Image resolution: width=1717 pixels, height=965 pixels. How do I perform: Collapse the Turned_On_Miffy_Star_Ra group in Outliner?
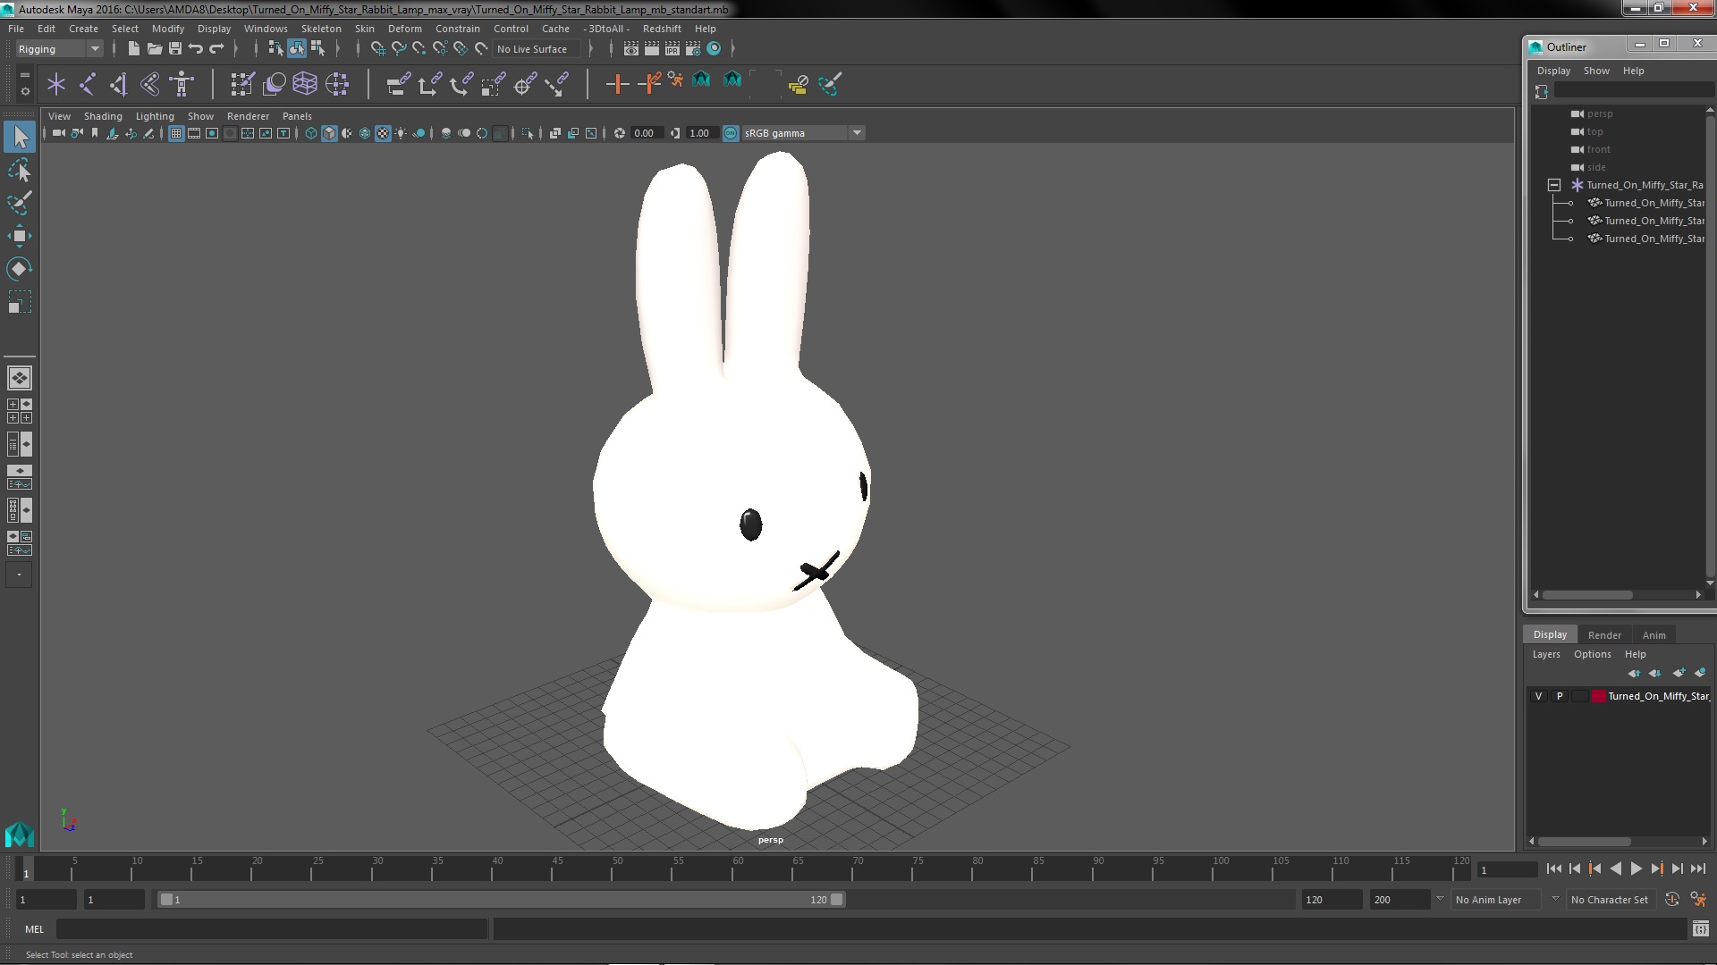point(1554,185)
